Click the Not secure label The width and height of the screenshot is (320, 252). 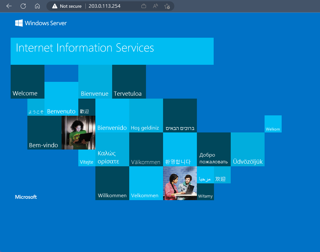click(71, 6)
